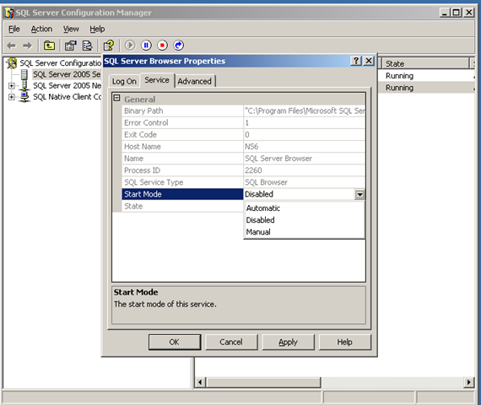Select the SQL Server 2005 Network tree item
Image resolution: width=481 pixels, height=405 pixels.
pyautogui.click(x=67, y=86)
